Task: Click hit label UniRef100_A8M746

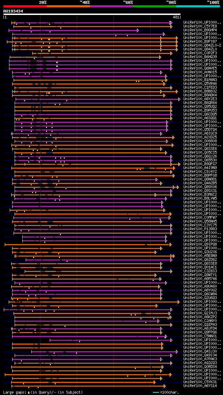Action: (200, 279)
